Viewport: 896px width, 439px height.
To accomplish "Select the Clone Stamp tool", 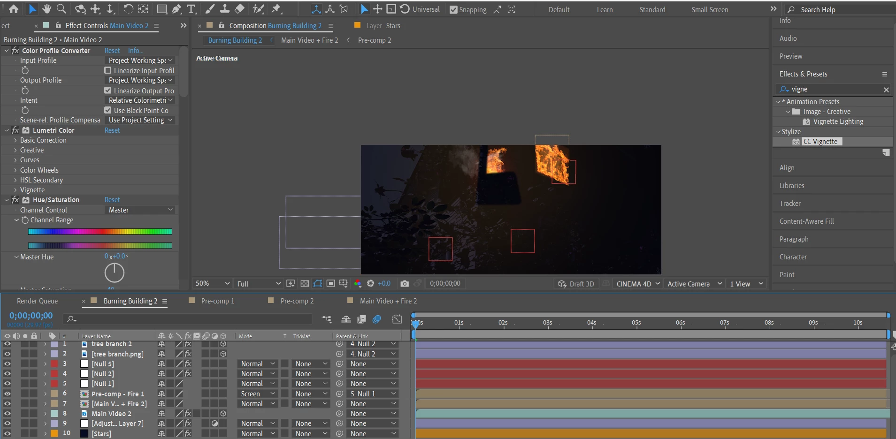I will 225,9.
